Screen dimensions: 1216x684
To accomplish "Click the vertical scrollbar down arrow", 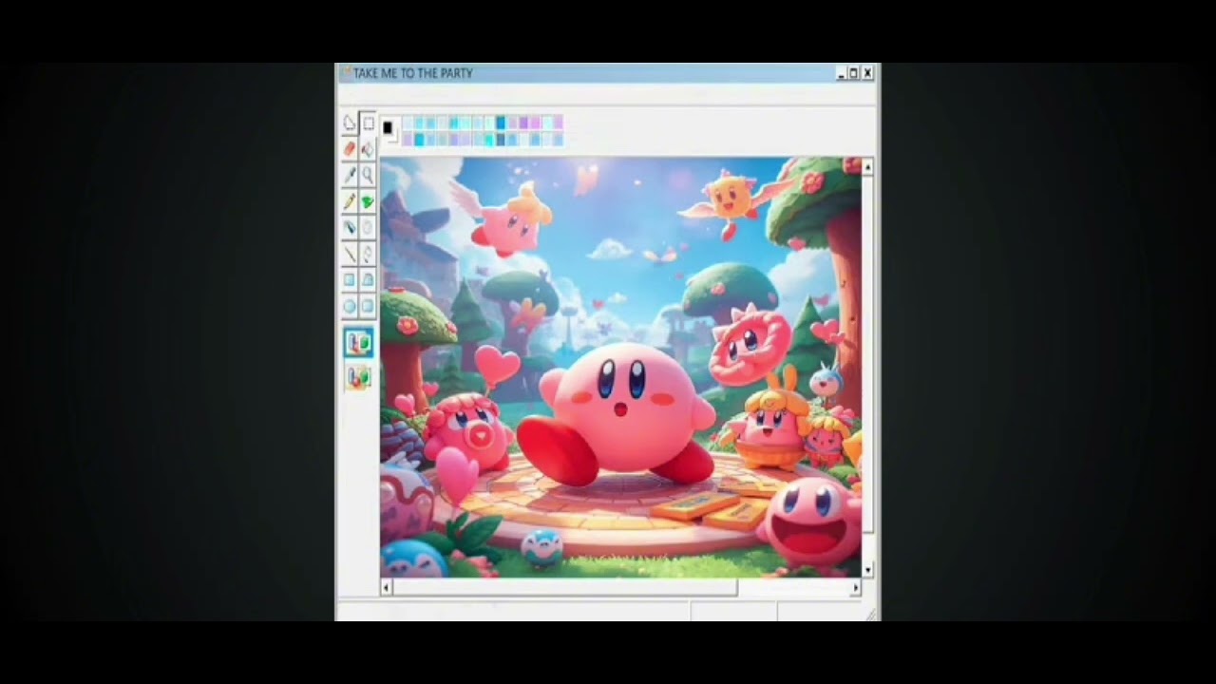I will [x=867, y=570].
